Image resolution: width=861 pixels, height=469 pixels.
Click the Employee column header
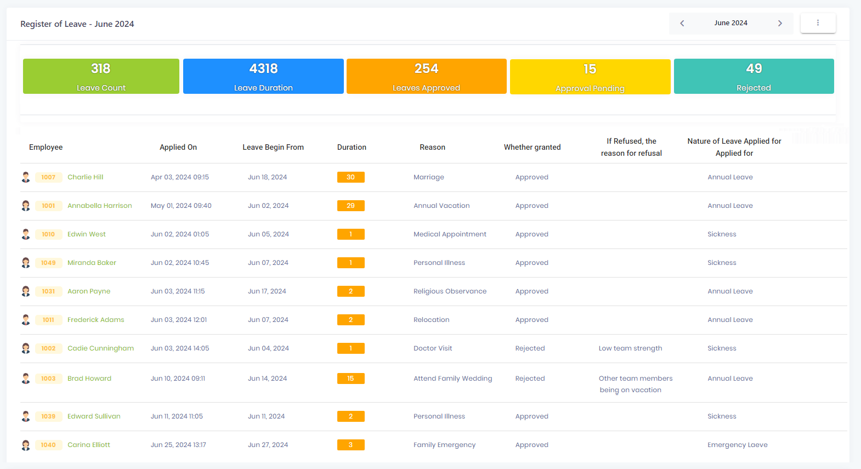click(46, 147)
